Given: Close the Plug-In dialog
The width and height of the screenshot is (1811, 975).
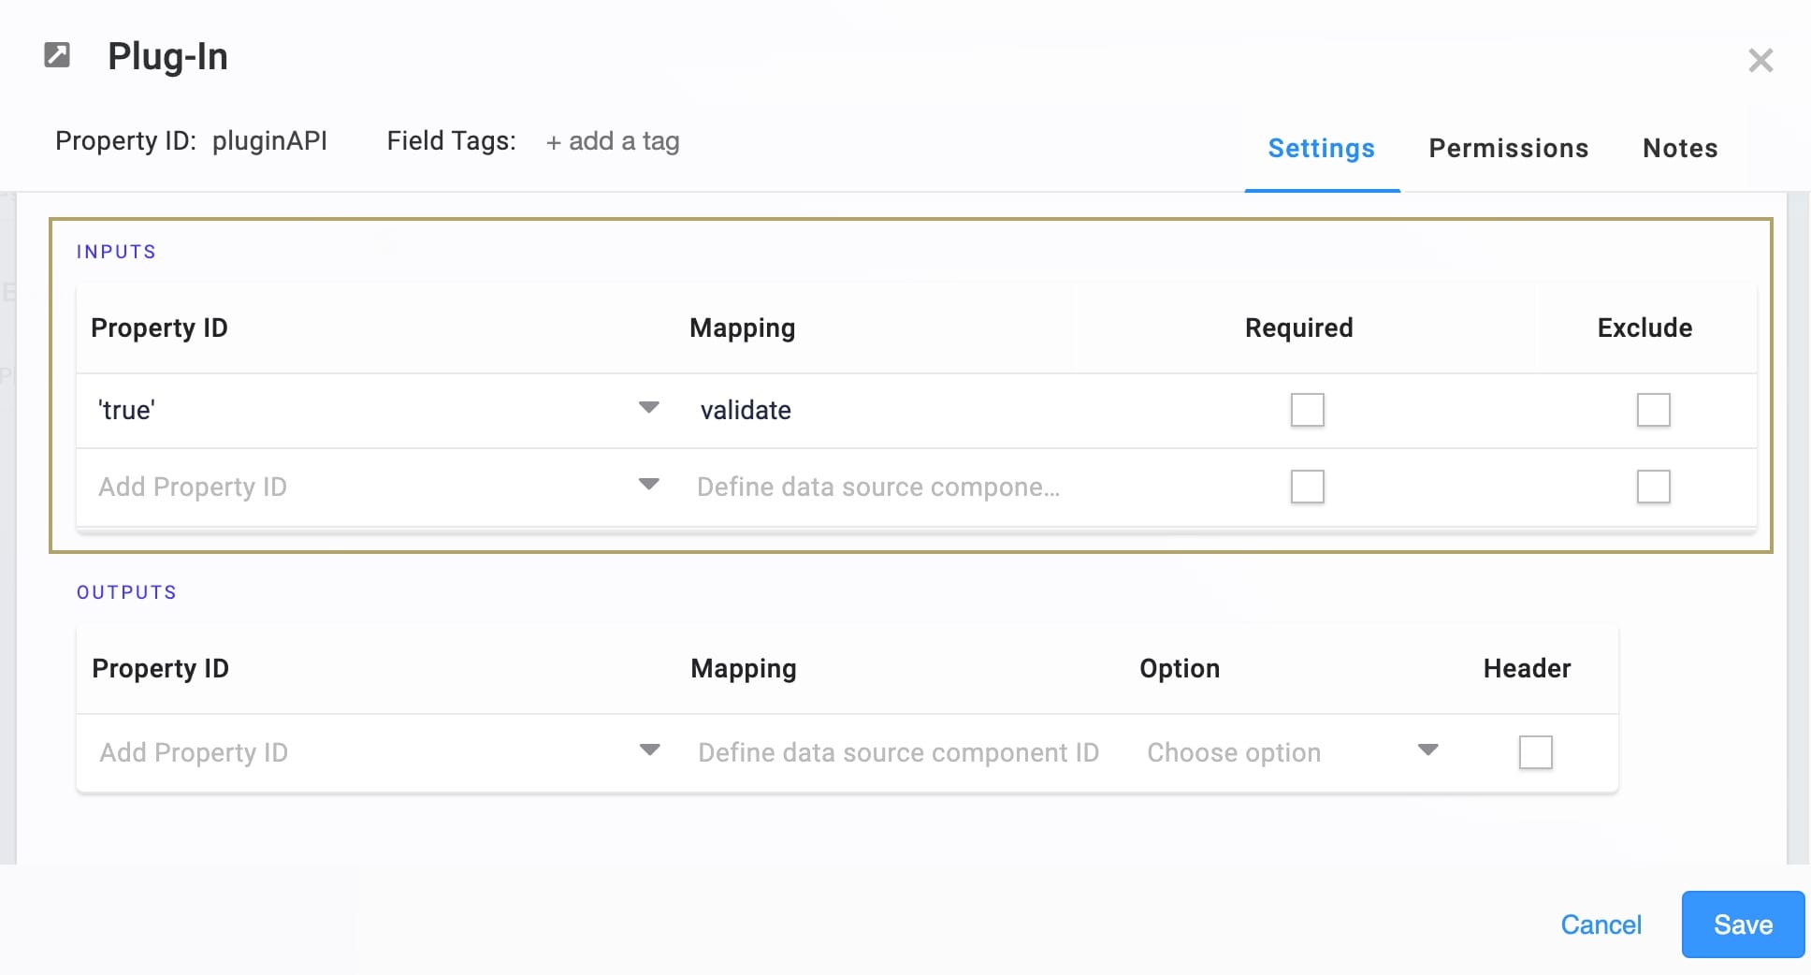Looking at the screenshot, I should (1760, 60).
